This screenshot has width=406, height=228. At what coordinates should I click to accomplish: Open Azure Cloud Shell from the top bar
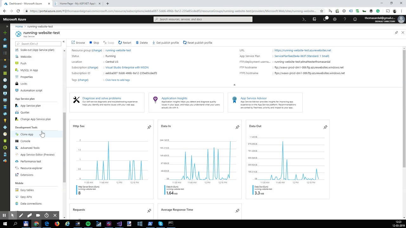pos(304,19)
